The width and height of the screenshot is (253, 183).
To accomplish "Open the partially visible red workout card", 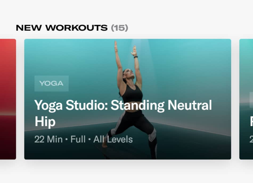I will click(8, 99).
